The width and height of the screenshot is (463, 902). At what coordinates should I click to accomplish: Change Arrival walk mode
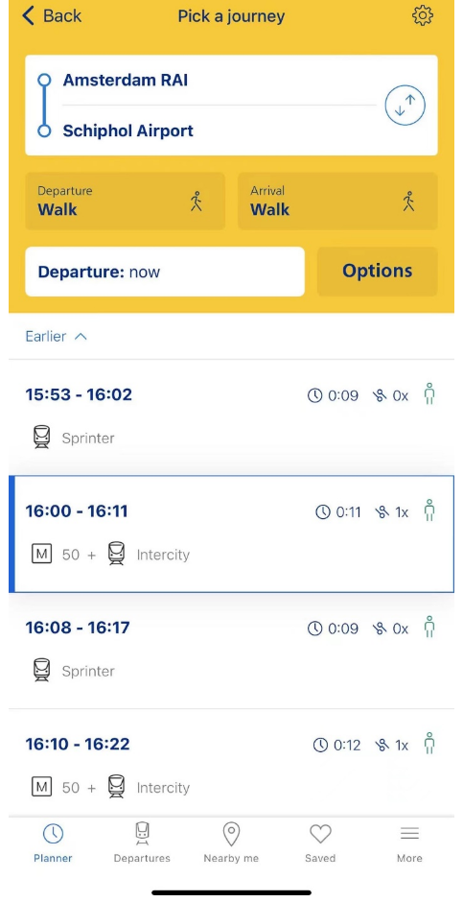pos(337,202)
